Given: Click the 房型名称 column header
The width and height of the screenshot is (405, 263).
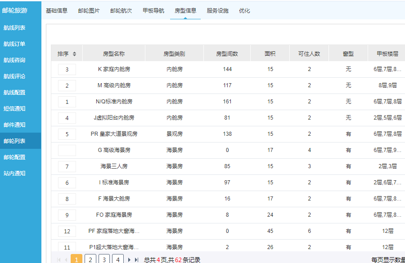Looking at the screenshot, I should pyautogui.click(x=114, y=54).
